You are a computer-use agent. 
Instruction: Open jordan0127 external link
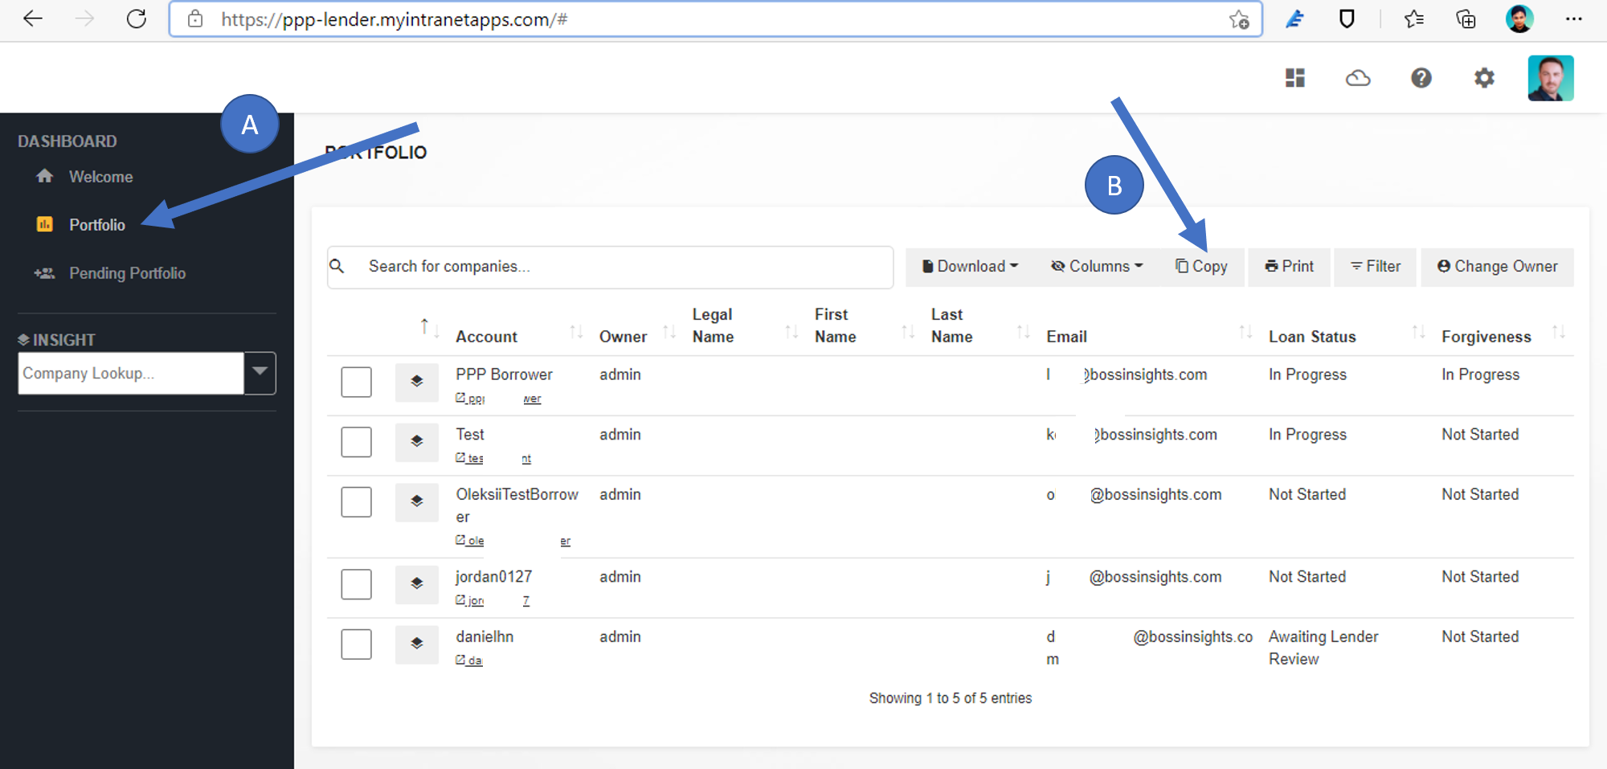tap(493, 600)
